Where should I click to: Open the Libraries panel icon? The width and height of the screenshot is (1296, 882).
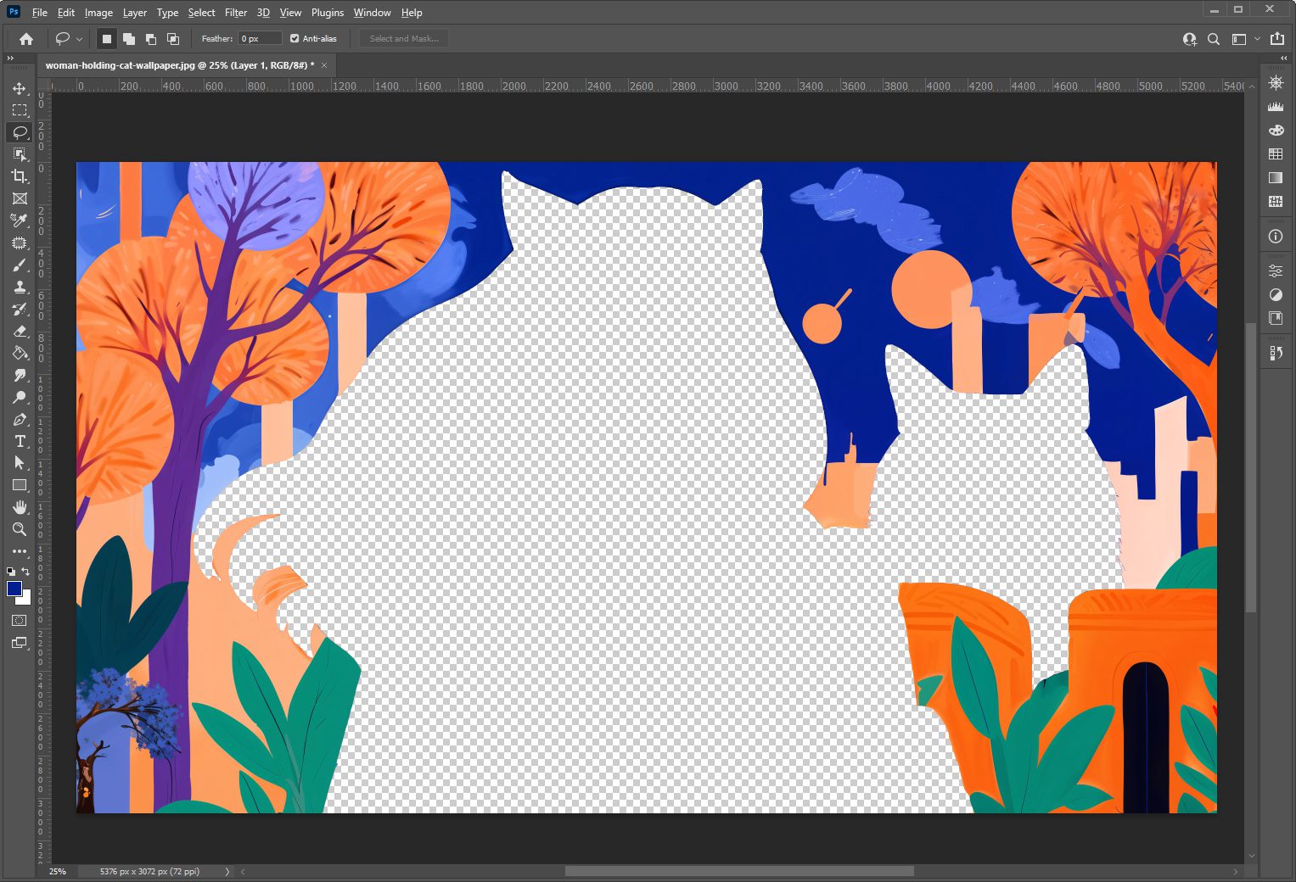tap(1276, 318)
